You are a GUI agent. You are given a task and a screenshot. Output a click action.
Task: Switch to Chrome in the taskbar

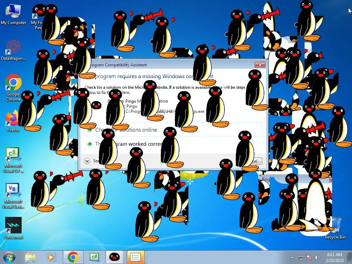[73, 257]
